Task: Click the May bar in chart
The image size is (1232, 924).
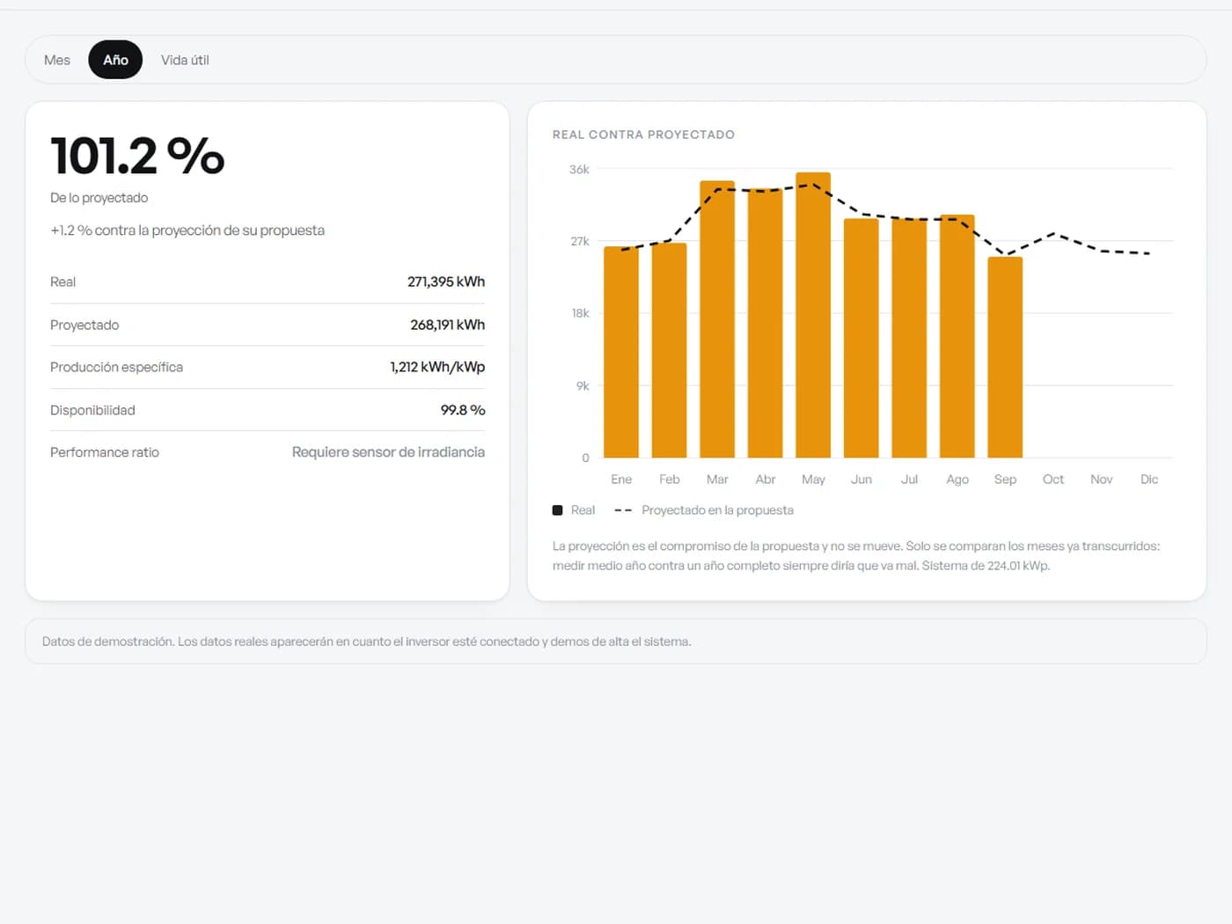Action: tap(813, 315)
